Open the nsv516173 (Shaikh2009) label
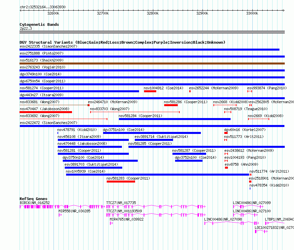 coord(42,60)
